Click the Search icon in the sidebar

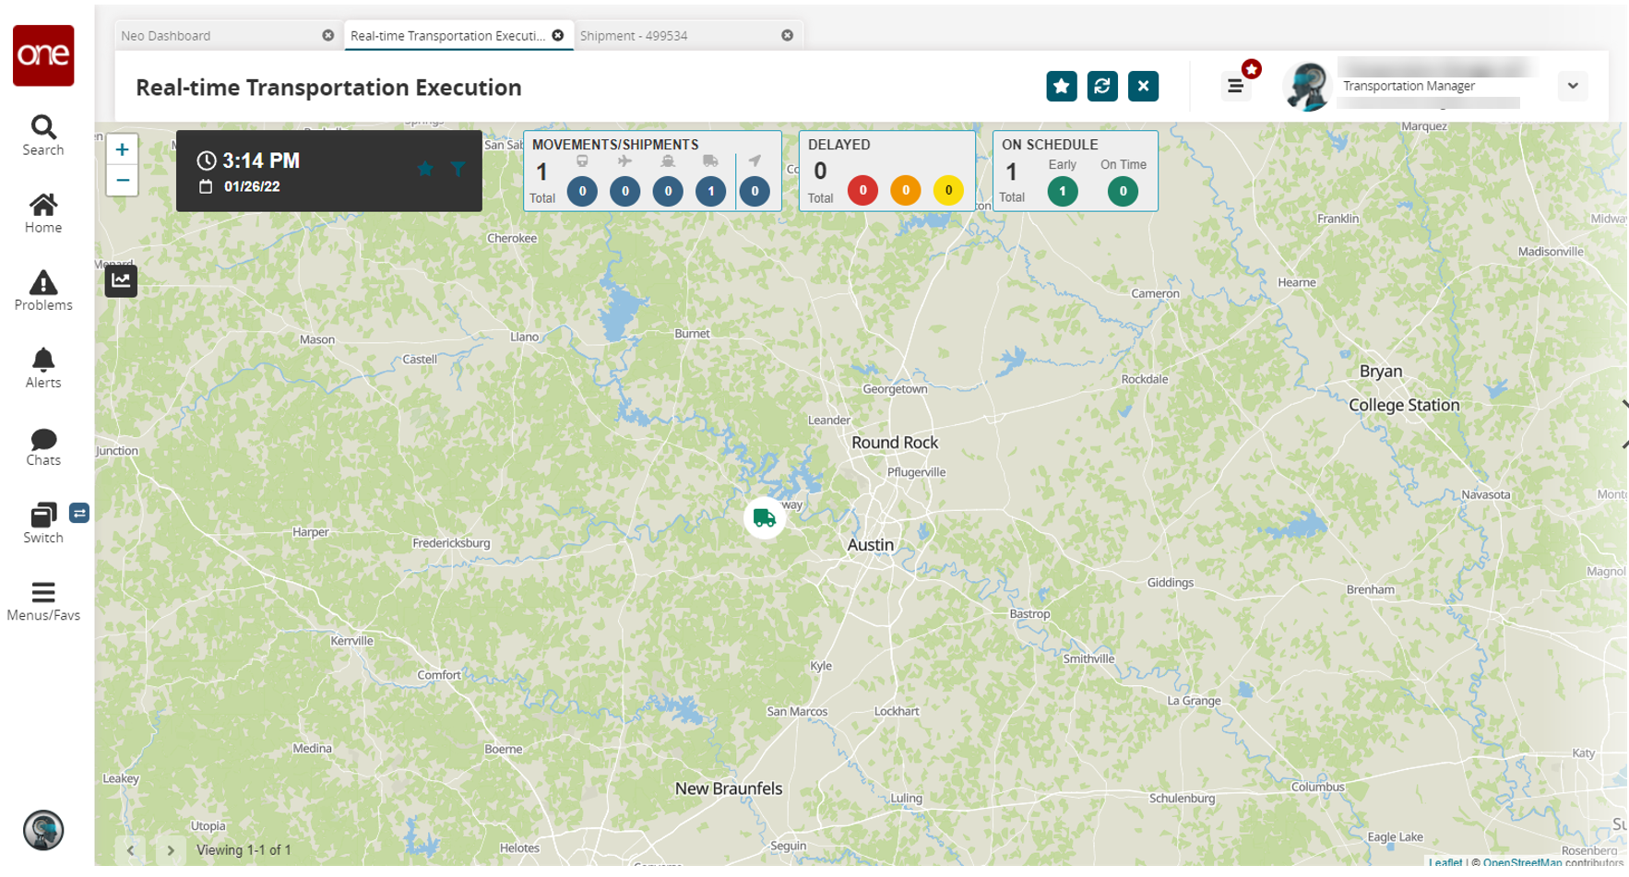point(43,136)
